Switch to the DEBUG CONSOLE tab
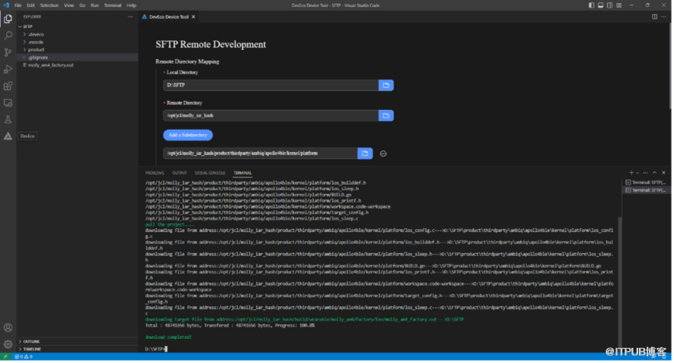Viewport: 674px width, 363px height. tap(211, 174)
